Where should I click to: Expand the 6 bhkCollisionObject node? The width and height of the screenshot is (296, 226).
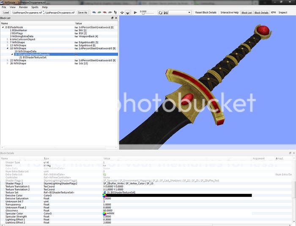pos(8,39)
